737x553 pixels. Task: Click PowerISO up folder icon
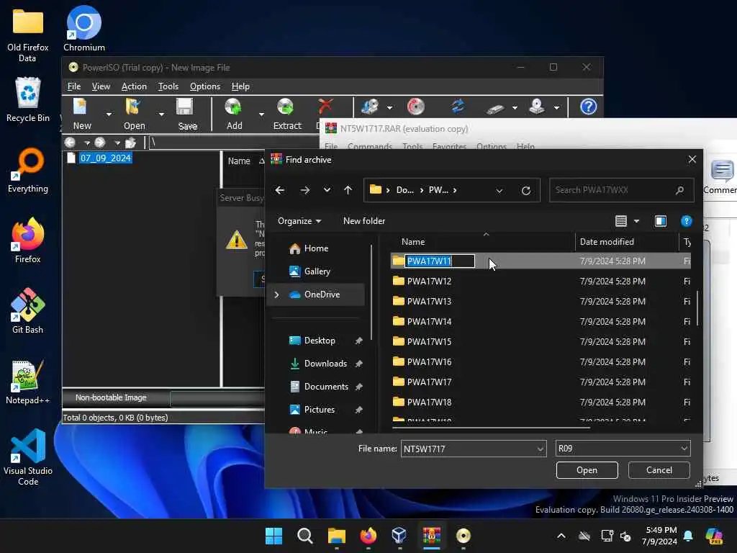click(130, 142)
